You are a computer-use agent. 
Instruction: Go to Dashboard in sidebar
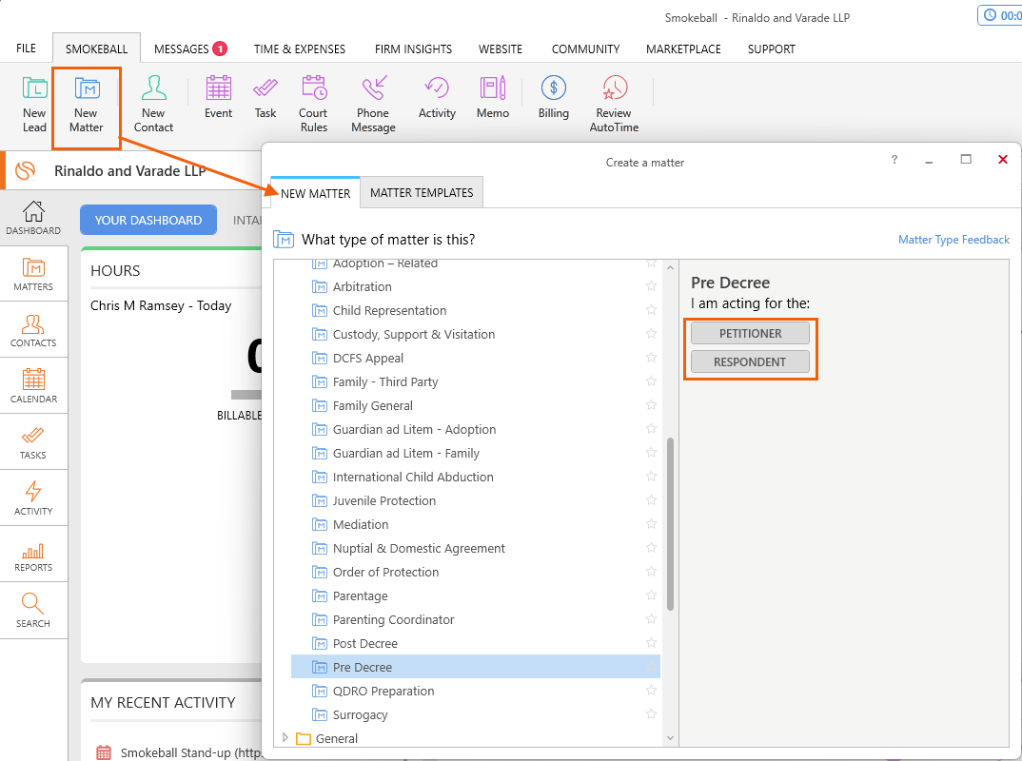point(33,218)
